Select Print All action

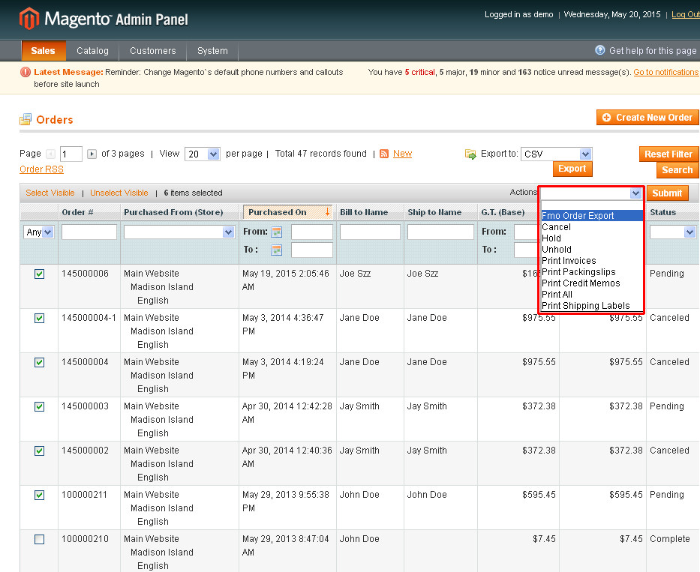(591, 295)
